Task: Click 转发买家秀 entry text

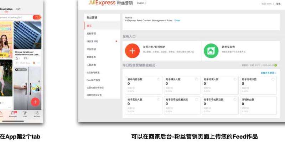Action: click(228, 47)
